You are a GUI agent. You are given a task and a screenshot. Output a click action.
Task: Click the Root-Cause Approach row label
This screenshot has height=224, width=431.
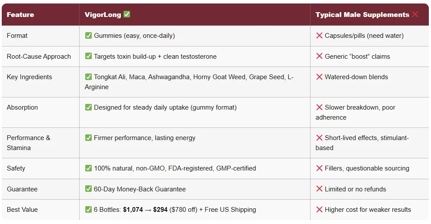[x=39, y=57]
